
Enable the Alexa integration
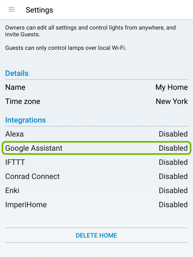click(x=96, y=134)
